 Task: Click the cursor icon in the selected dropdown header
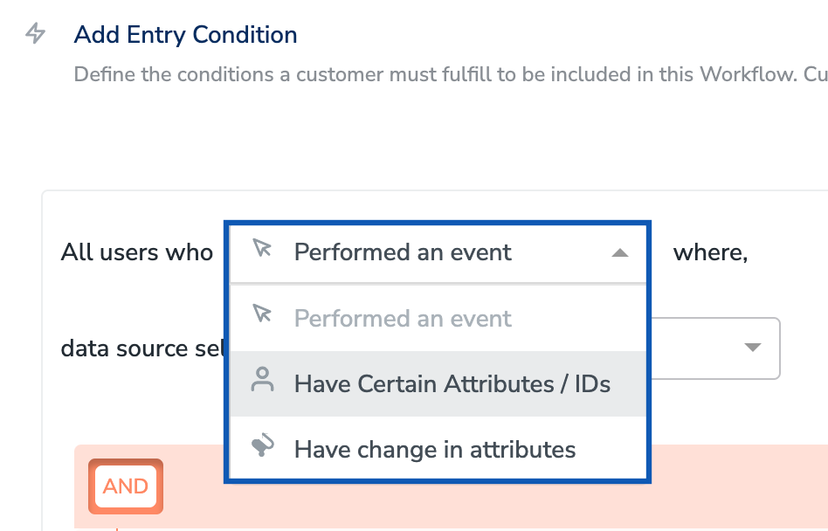(x=261, y=249)
